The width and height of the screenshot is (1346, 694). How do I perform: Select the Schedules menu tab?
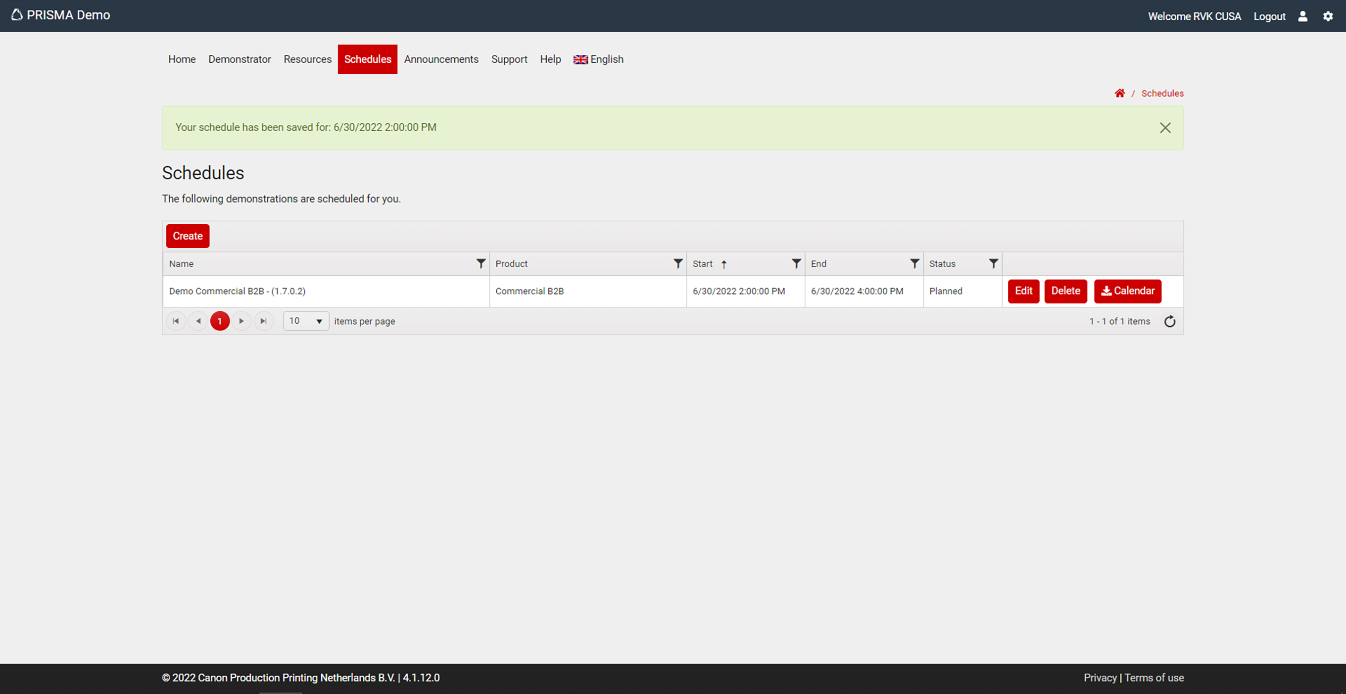pos(368,59)
